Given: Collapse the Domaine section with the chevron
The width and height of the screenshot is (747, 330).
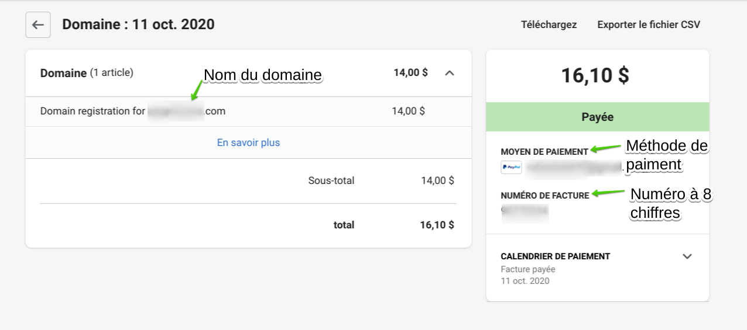Looking at the screenshot, I should click(x=450, y=73).
